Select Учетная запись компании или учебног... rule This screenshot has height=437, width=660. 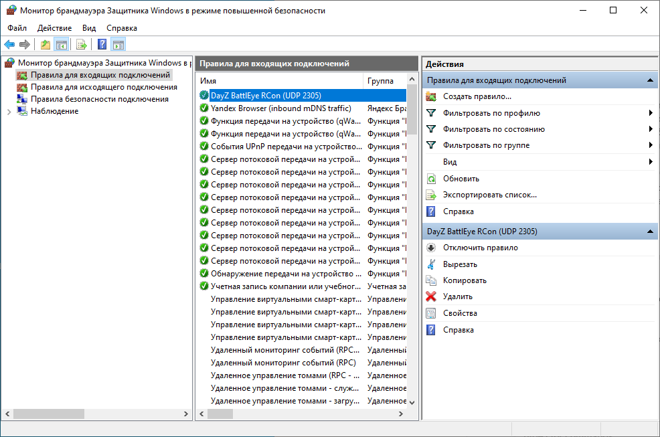coord(301,286)
